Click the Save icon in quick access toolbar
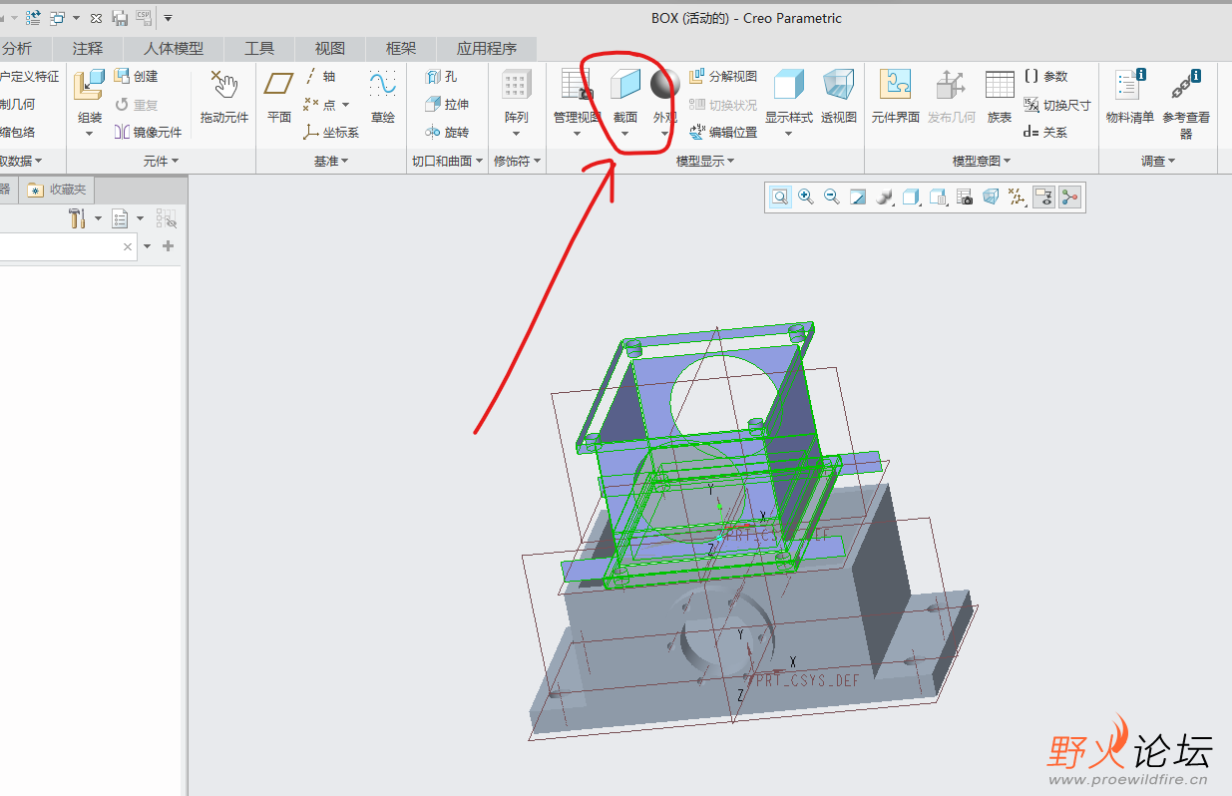 click(120, 17)
